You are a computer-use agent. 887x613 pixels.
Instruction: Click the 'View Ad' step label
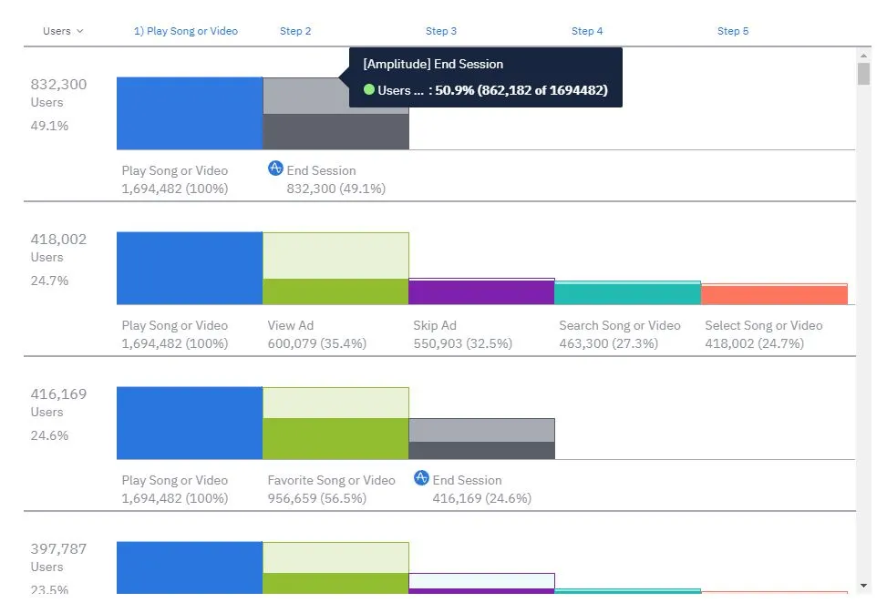click(x=291, y=325)
